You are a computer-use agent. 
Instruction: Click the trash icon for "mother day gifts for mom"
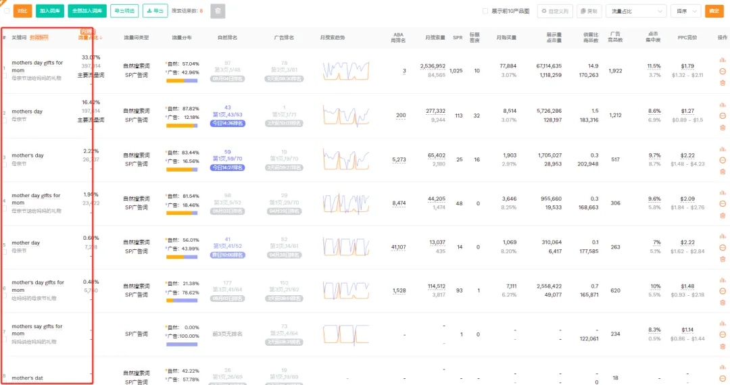point(722,215)
